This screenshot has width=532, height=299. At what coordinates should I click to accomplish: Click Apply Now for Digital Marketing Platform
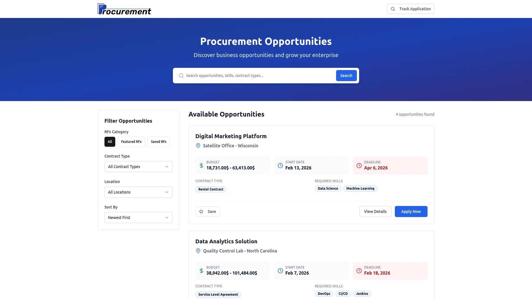[411, 211]
